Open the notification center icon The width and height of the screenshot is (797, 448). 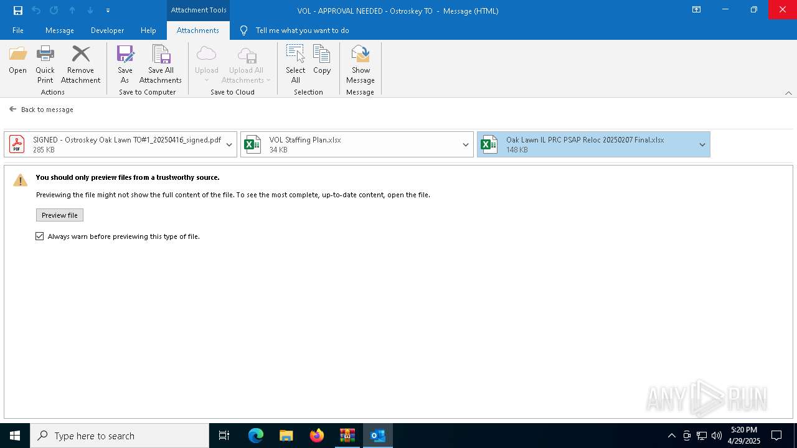pyautogui.click(x=776, y=436)
